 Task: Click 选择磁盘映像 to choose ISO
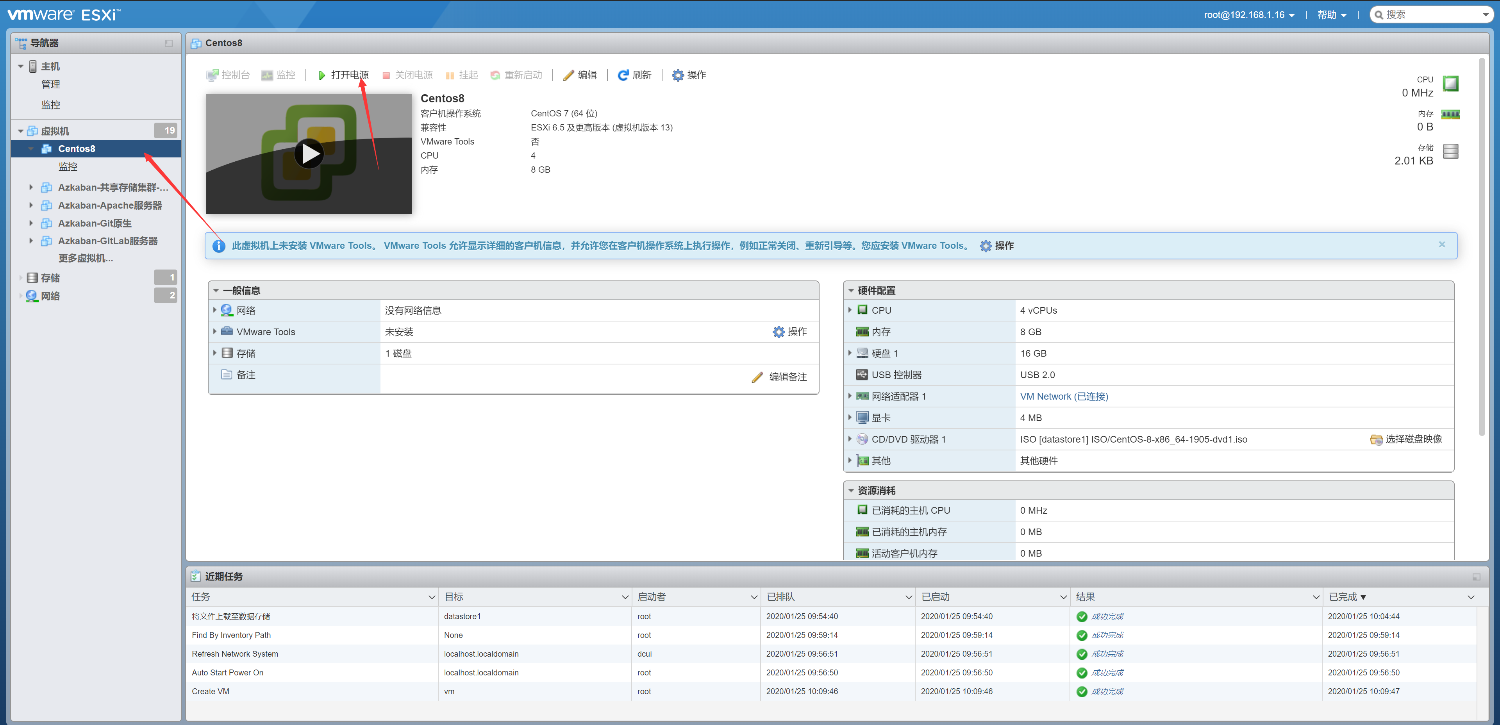1406,439
